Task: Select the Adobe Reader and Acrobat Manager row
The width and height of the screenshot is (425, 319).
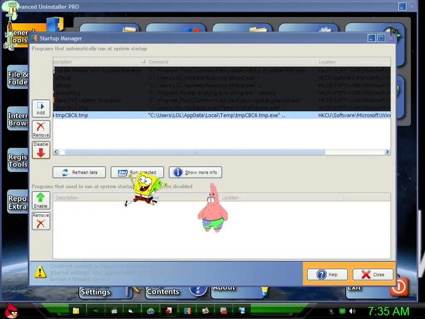Action: (222, 71)
